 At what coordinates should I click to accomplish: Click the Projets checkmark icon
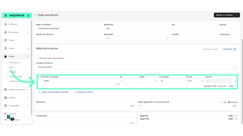pos(6,40)
